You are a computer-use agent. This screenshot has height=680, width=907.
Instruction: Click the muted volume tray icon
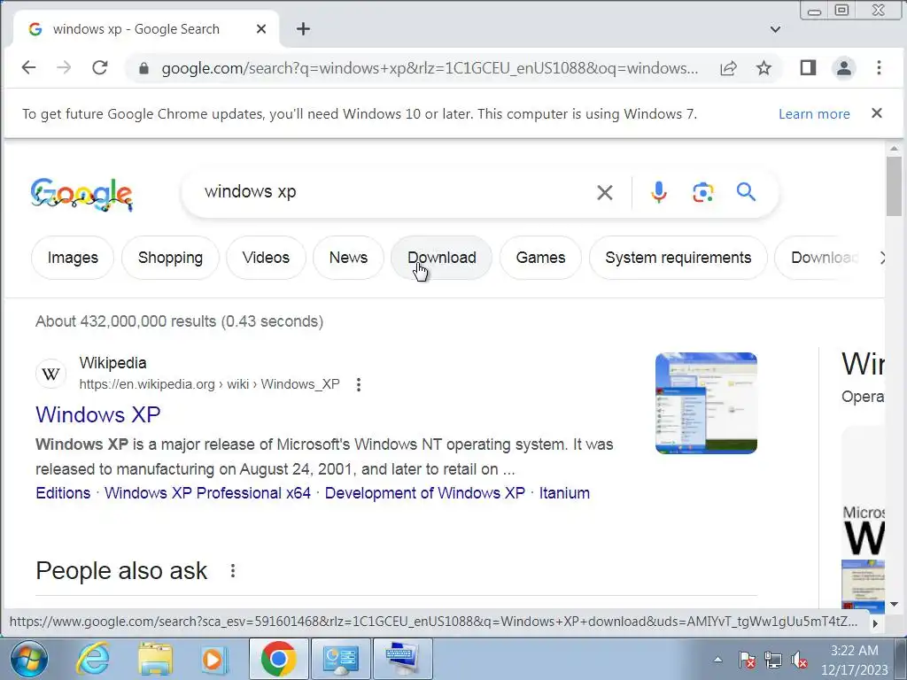click(800, 659)
